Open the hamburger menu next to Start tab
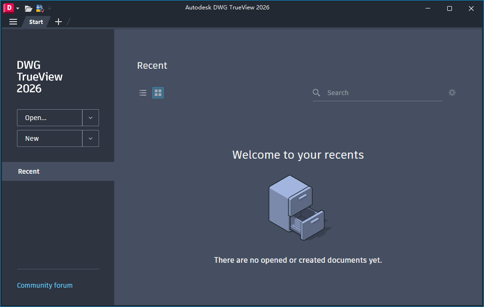The image size is (484, 307). 13,22
